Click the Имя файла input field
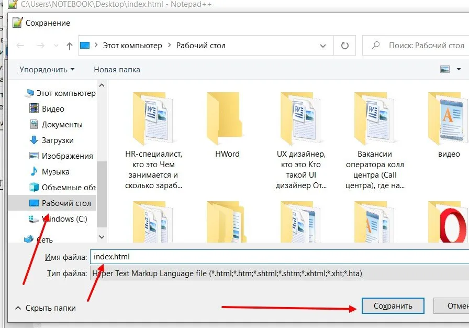469x328 pixels. click(x=280, y=257)
